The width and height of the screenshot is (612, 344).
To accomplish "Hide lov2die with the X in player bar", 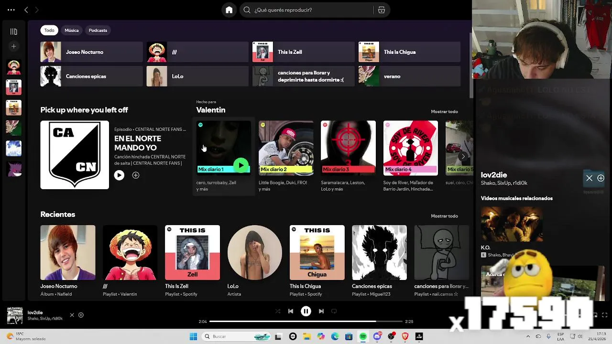I will point(72,315).
